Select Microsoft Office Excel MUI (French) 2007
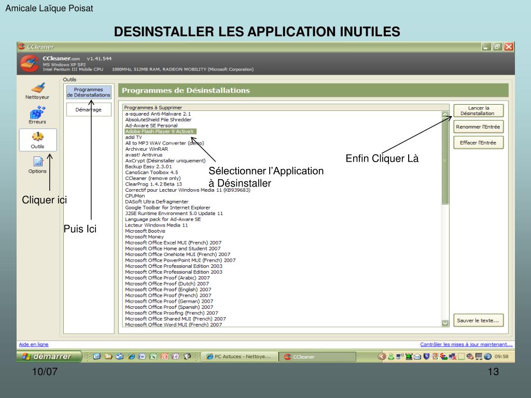 pyautogui.click(x=173, y=243)
